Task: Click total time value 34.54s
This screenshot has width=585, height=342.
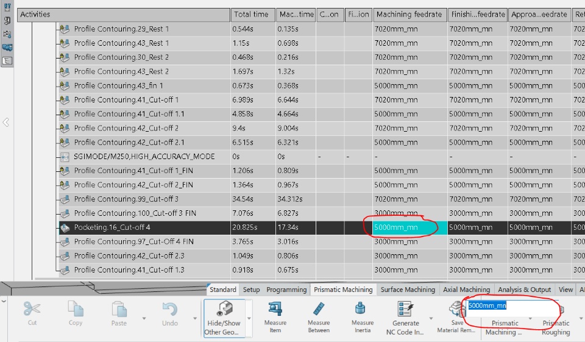Action: click(x=243, y=199)
